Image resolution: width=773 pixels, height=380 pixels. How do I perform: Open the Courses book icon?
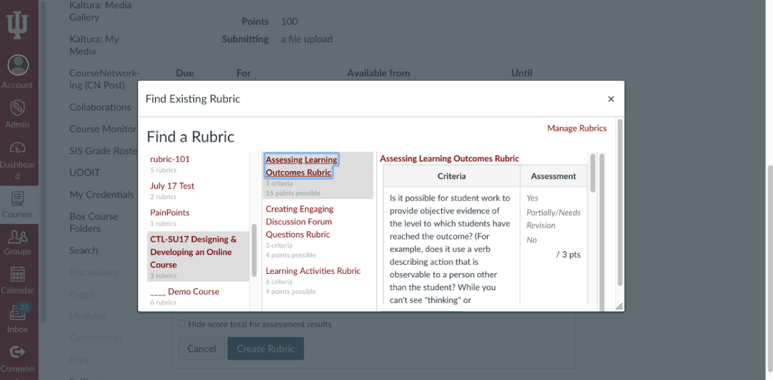18,198
